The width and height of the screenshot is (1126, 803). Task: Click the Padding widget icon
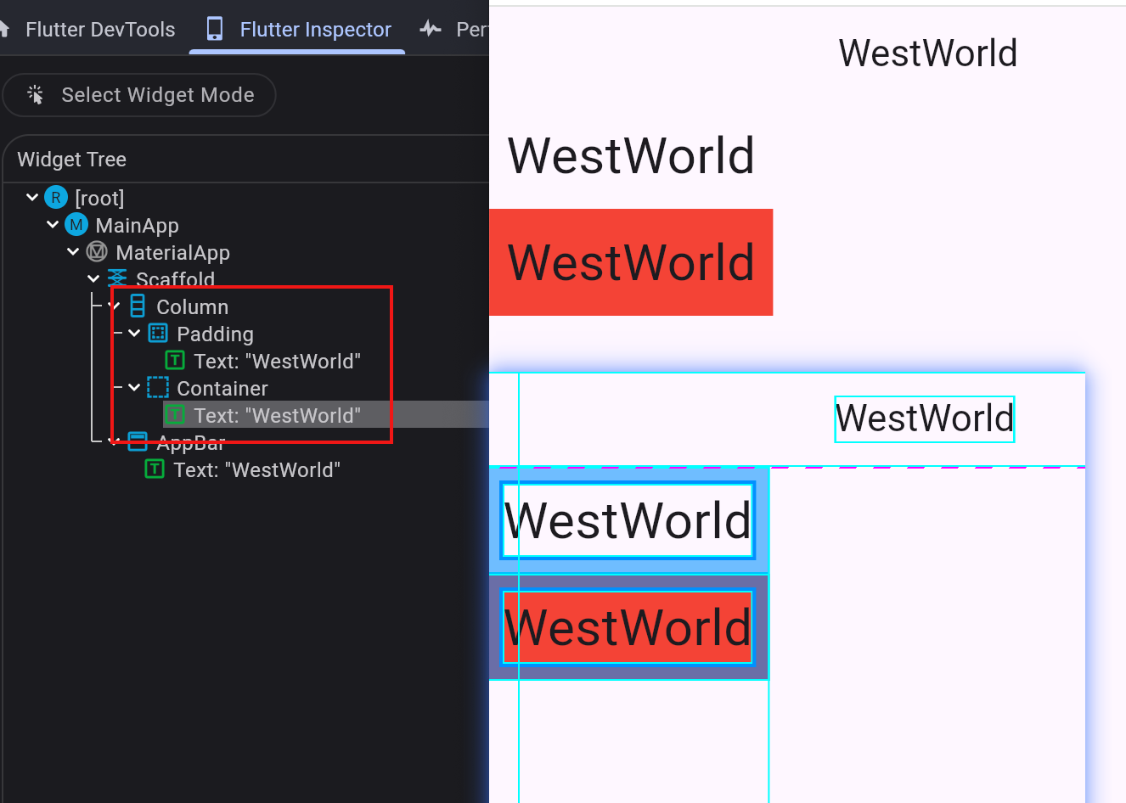[x=158, y=334]
